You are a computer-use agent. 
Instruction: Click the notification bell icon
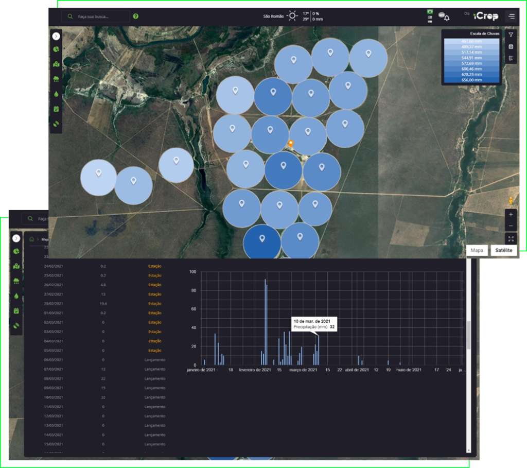447,18
